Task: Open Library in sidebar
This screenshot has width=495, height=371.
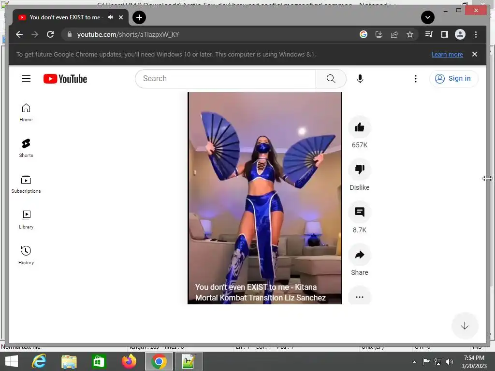Action: coord(26,220)
